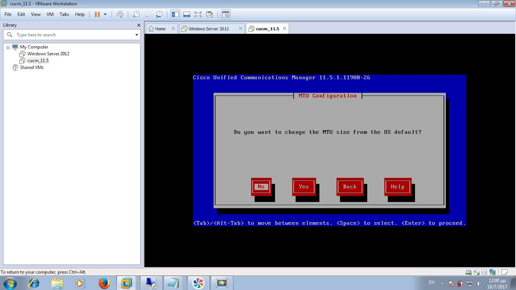This screenshot has width=516, height=290.
Task: Open the Windows Start menu
Action: (10, 283)
